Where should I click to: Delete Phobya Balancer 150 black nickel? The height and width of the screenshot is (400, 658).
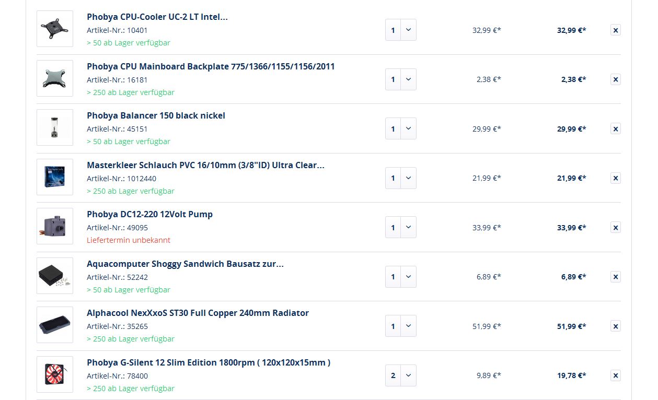[616, 129]
